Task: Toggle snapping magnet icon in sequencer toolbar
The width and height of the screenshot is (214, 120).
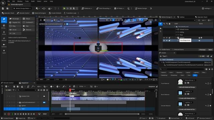Action: (x=74, y=86)
